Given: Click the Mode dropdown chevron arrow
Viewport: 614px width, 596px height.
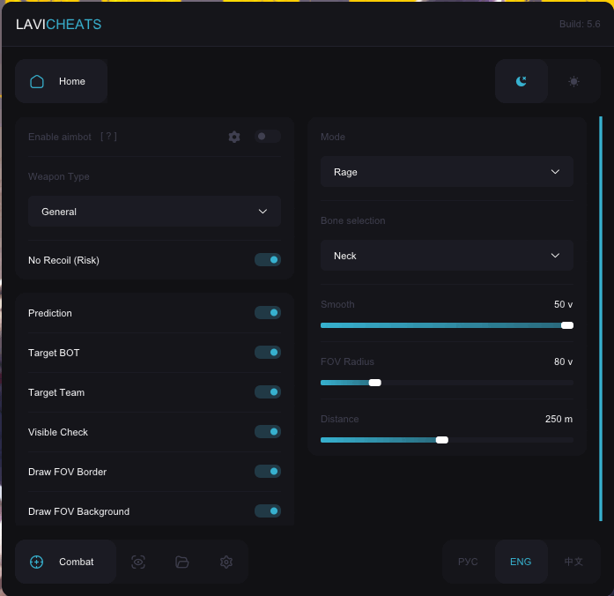Looking at the screenshot, I should click(x=555, y=172).
